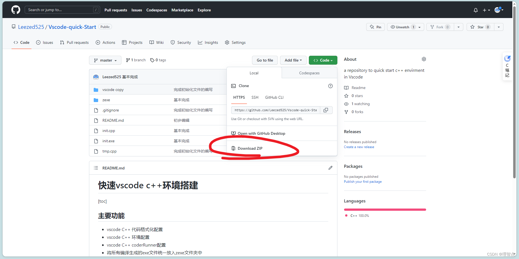Click Publish your first package link

tap(363, 182)
